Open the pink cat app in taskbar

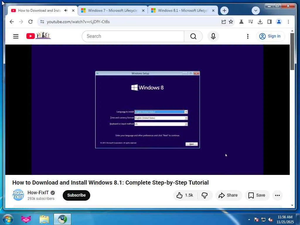(x=26, y=219)
